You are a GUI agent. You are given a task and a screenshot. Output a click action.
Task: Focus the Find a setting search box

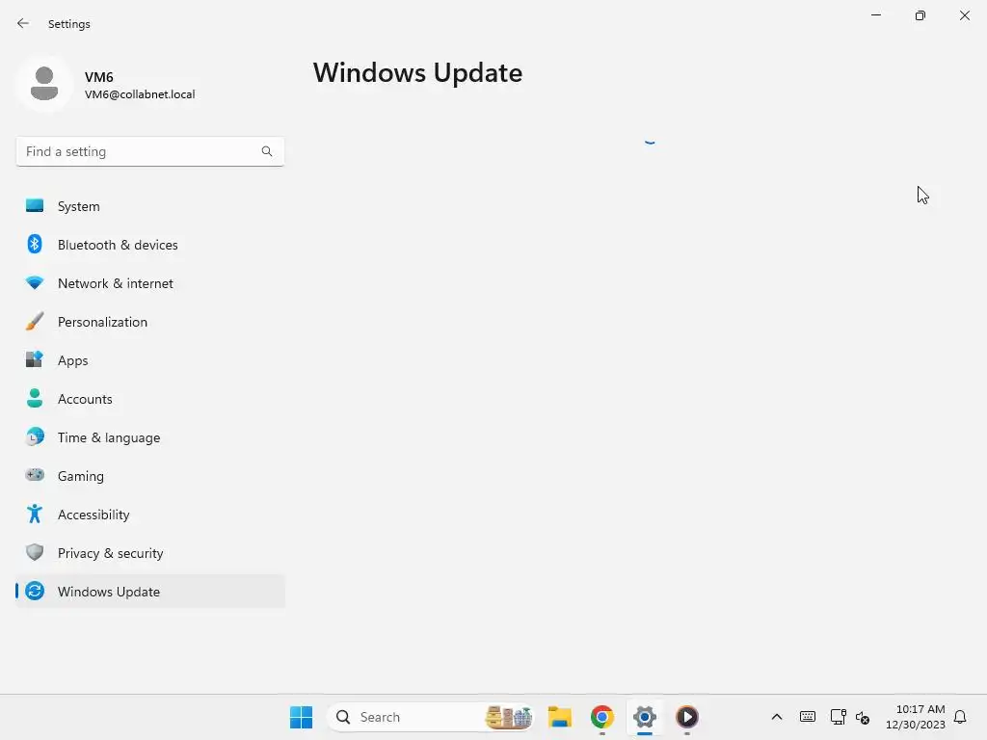pos(149,151)
